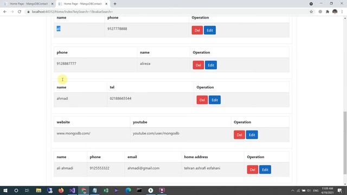
Task: Select the tel value 02188665544
Action: coord(120,99)
